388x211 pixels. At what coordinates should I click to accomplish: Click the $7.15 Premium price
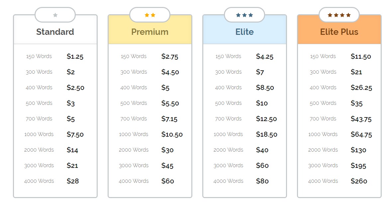point(169,119)
